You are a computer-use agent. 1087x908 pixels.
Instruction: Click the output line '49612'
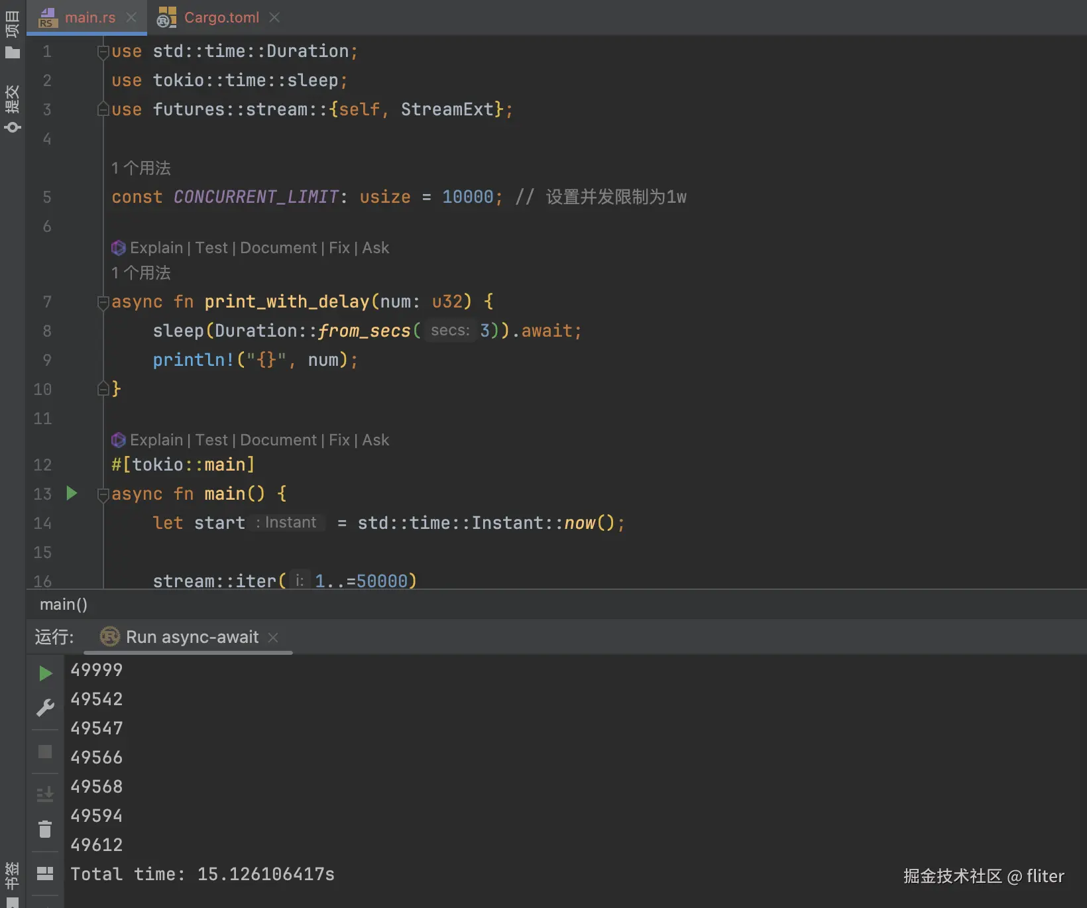[x=96, y=845]
